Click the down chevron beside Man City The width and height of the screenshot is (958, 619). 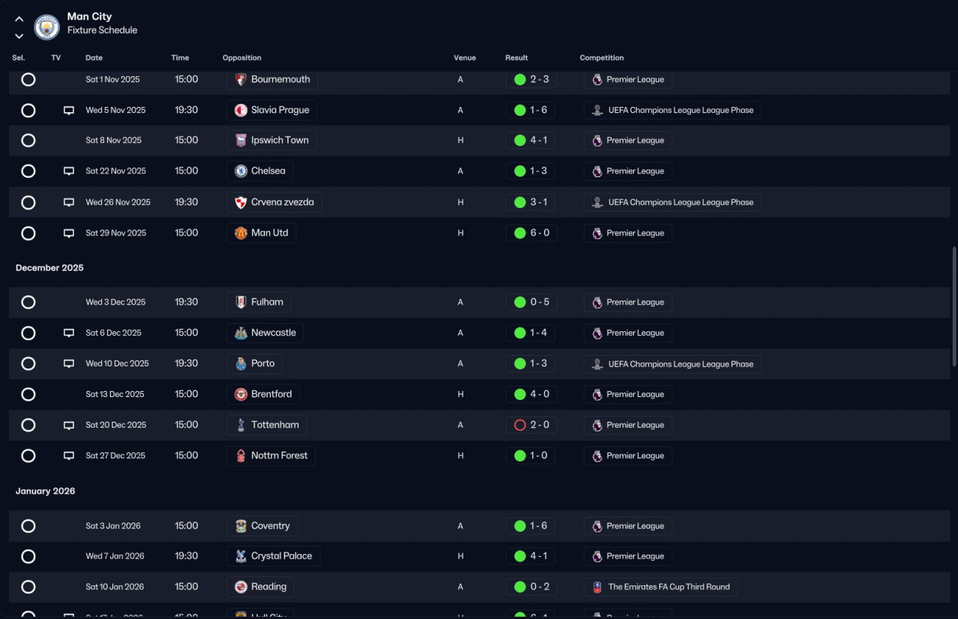pyautogui.click(x=19, y=36)
